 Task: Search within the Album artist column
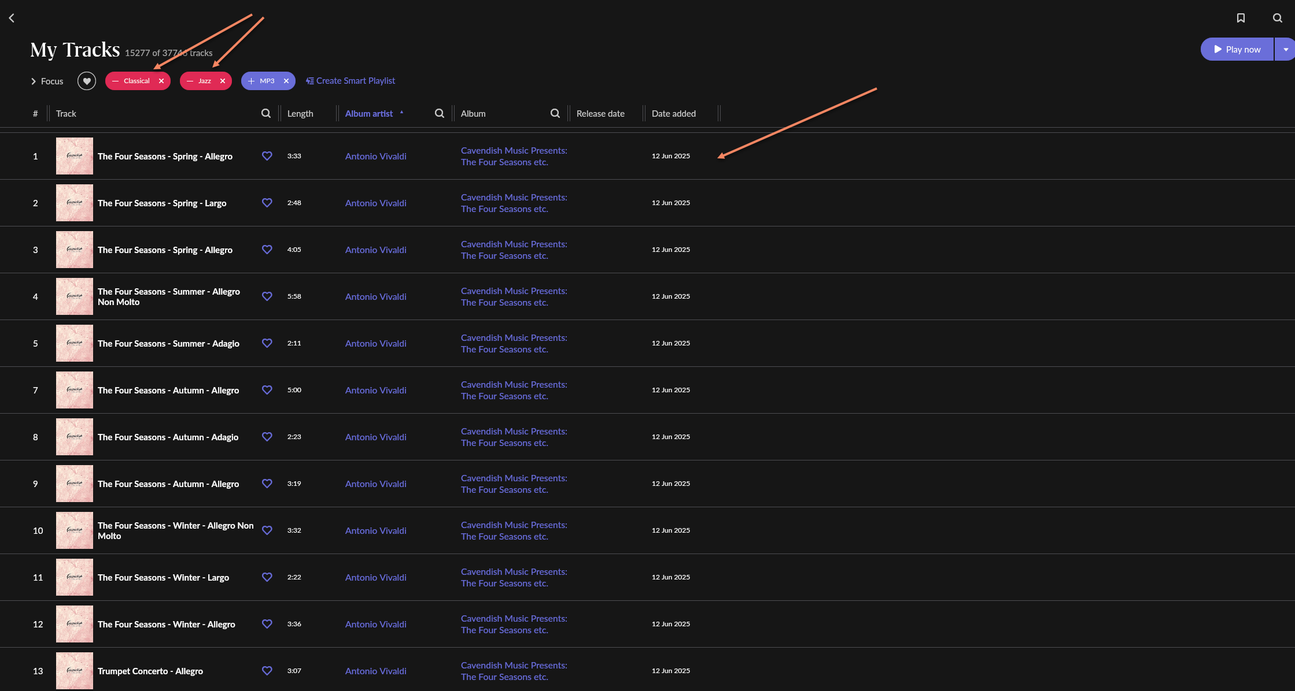click(440, 113)
